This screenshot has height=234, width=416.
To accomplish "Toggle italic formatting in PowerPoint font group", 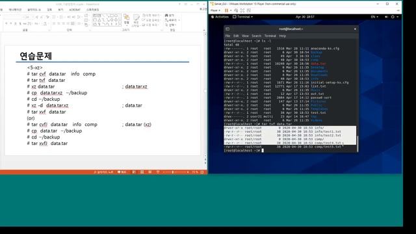I will pyautogui.click(x=11, y=23).
